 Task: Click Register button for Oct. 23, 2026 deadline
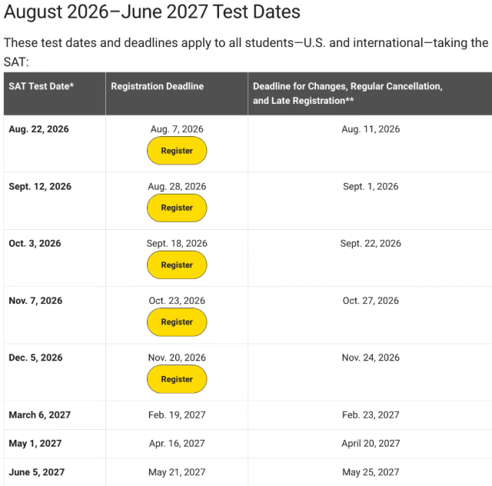tap(177, 322)
